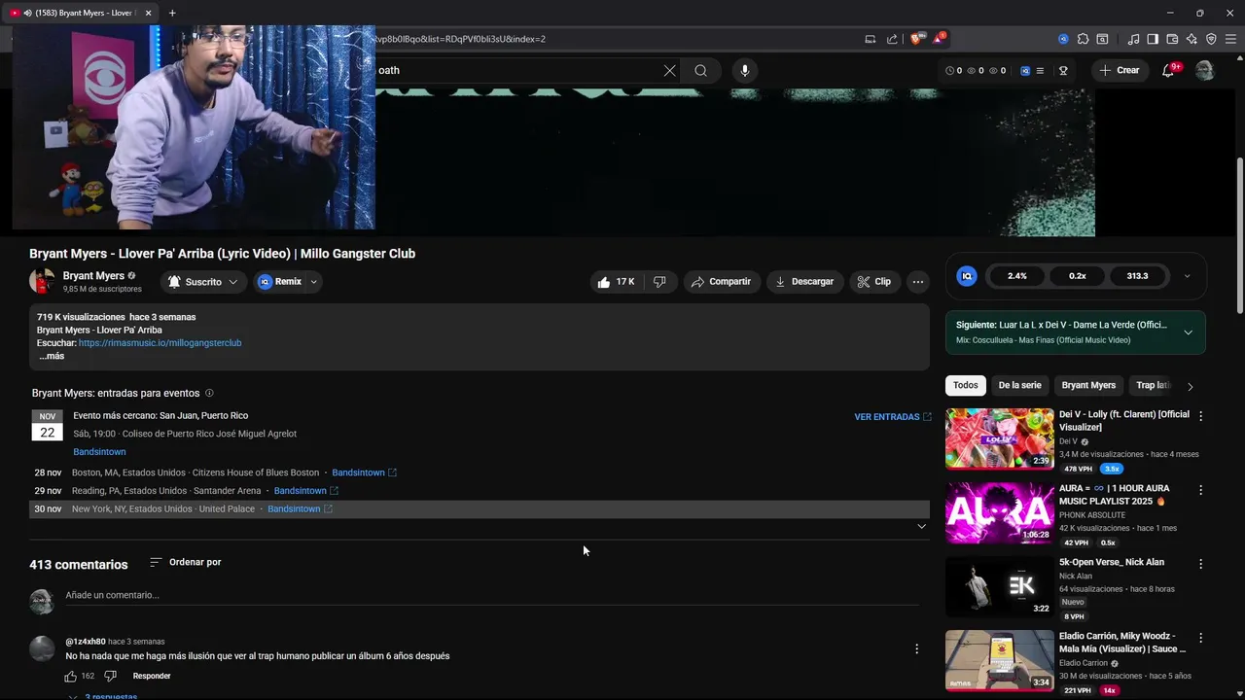The width and height of the screenshot is (1245, 700).
Task: Click the browser share page icon
Action: [x=892, y=39]
